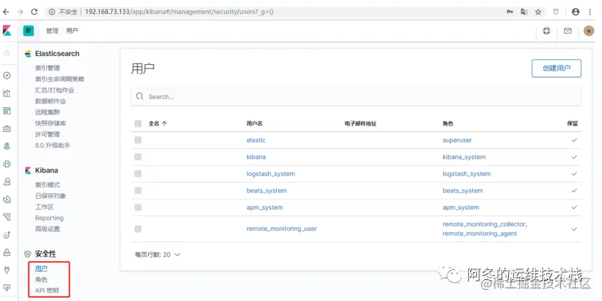Open the logstash_system username link
This screenshot has height=301, width=602.
(x=271, y=174)
